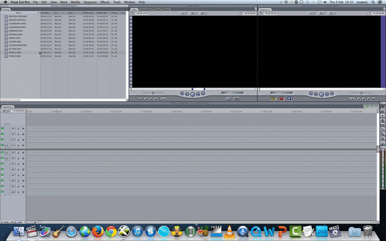
Task: Click Viewer go to next edit button
Action: click(203, 94)
